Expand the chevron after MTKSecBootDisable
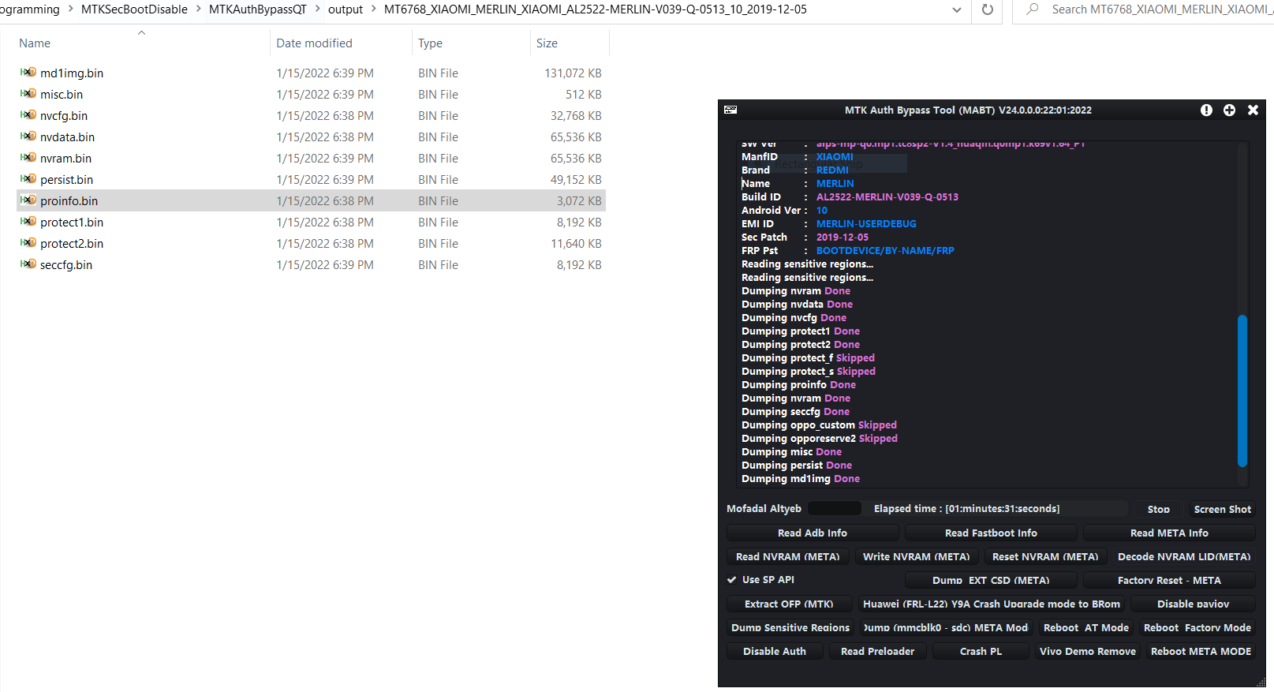This screenshot has width=1274, height=692. point(198,9)
